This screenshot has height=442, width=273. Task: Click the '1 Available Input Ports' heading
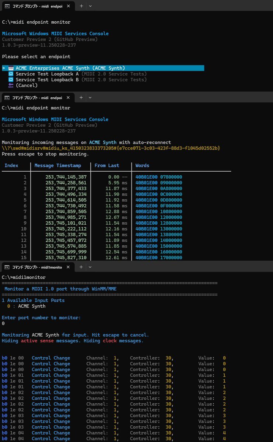[x=33, y=301]
